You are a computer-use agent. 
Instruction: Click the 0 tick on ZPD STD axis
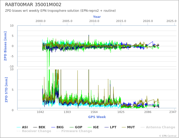[13, 110]
